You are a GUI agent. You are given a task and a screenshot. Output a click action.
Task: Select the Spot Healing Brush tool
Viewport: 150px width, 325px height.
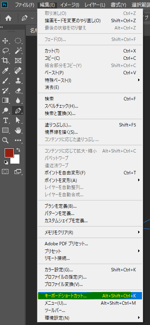tap(18, 71)
